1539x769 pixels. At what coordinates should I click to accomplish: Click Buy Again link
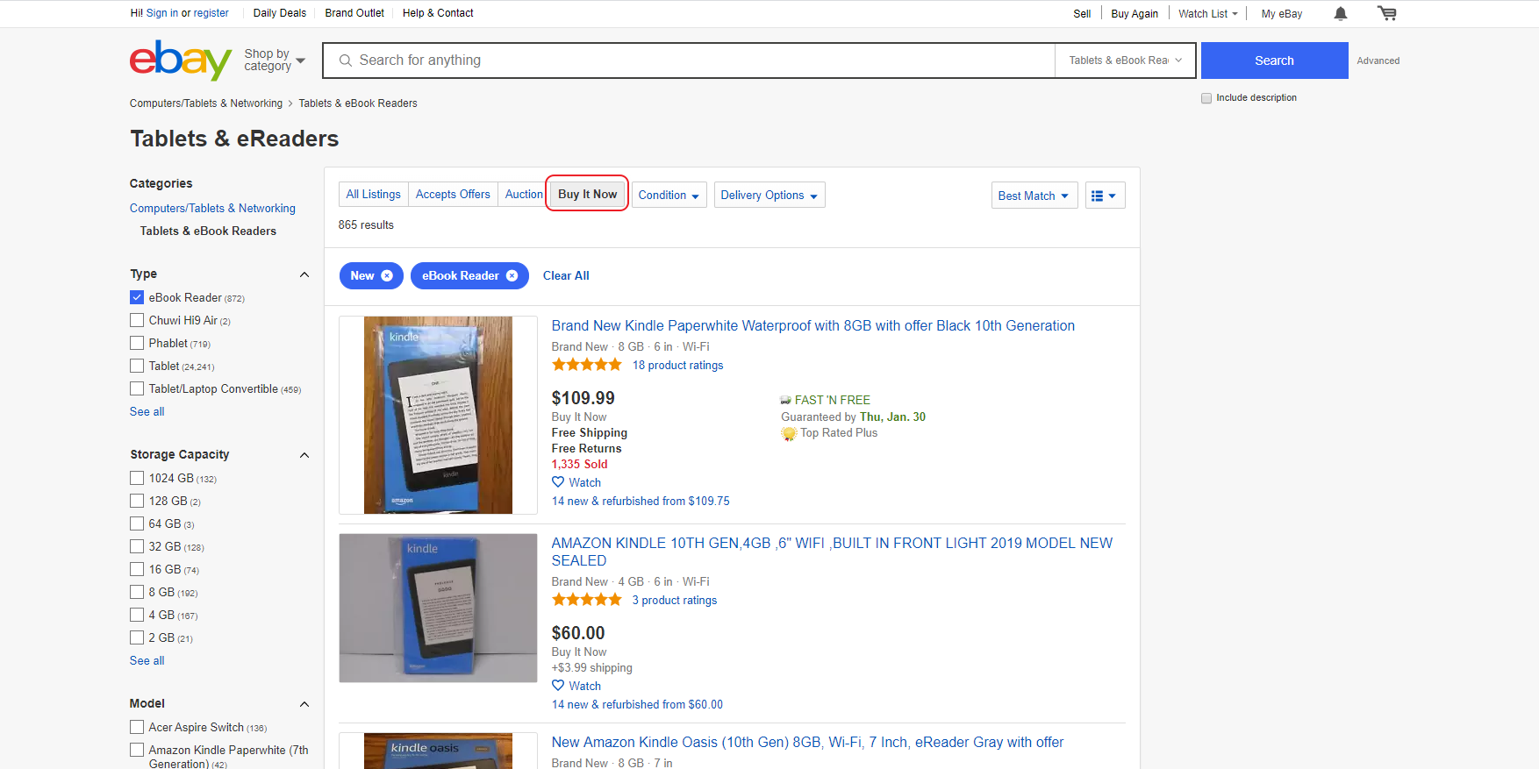point(1135,13)
